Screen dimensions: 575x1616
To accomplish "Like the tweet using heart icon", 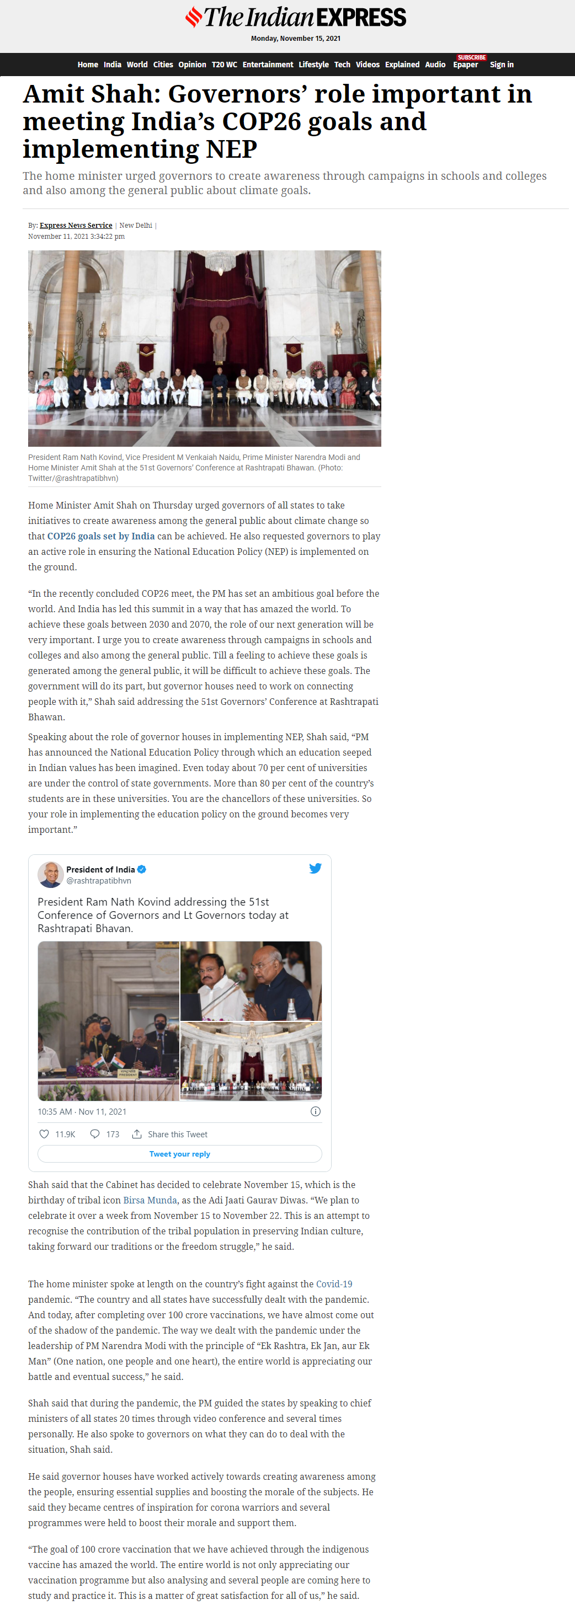I will (44, 1134).
